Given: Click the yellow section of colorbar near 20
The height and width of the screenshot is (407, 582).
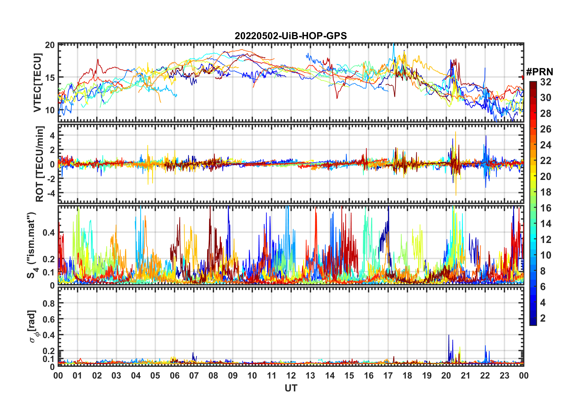Looking at the screenshot, I should click(533, 176).
